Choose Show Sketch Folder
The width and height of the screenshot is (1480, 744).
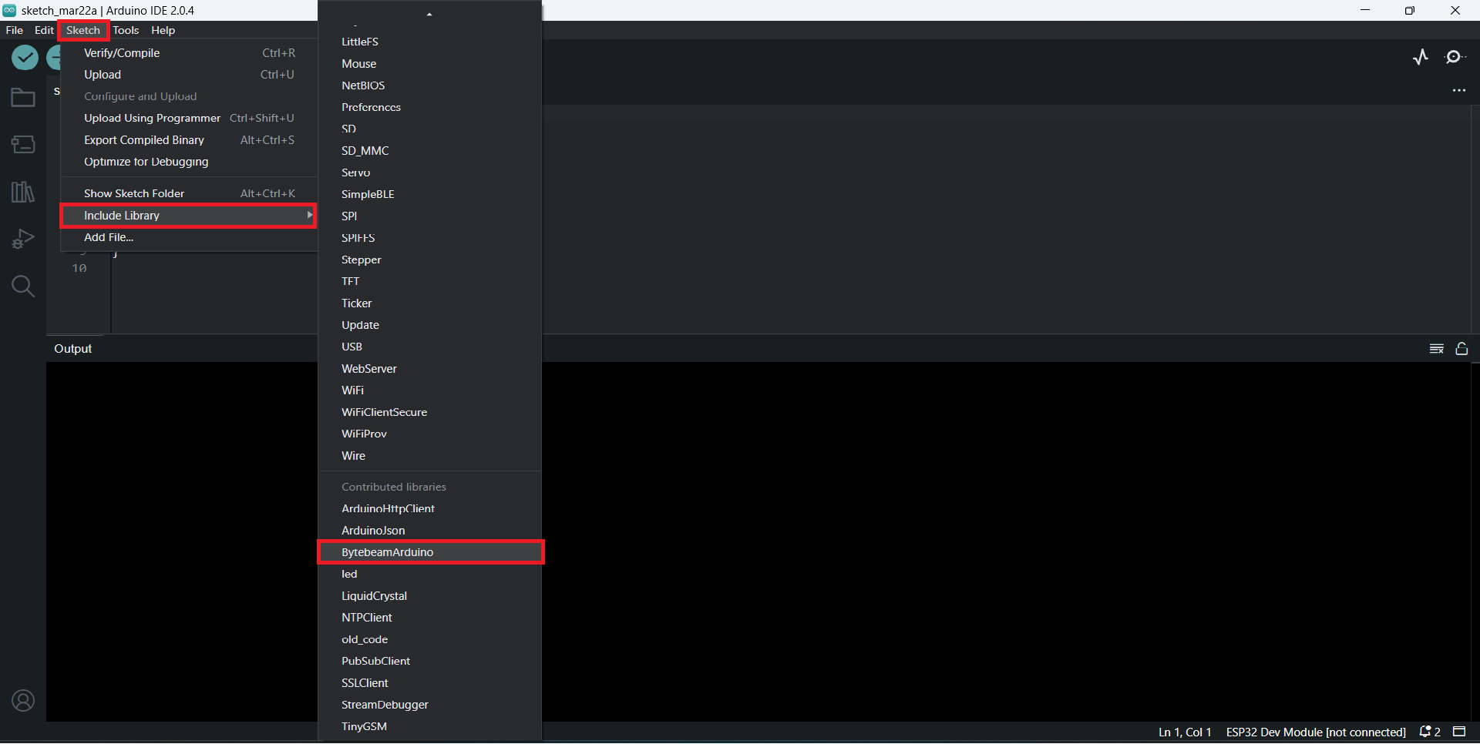(x=189, y=193)
